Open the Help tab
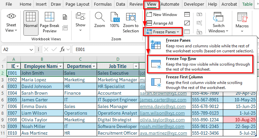Image resolution: width=259 pixels, height=138 pixels. coord(212,4)
